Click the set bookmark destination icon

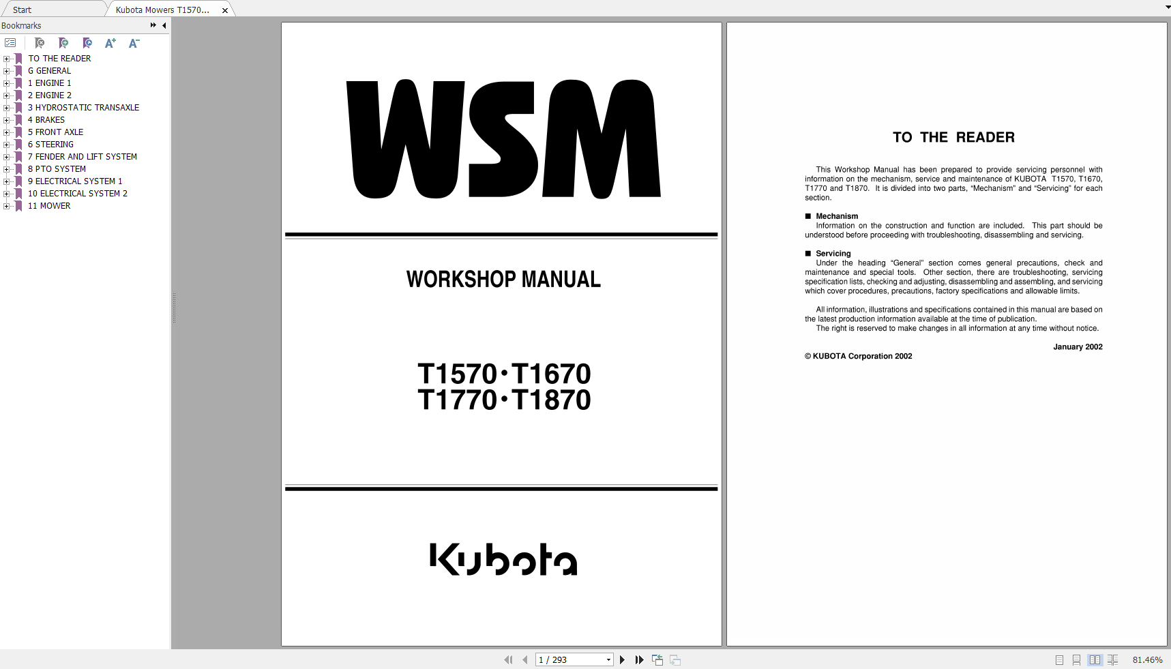pos(87,43)
